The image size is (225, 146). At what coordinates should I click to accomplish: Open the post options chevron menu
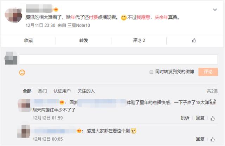tap(215, 9)
